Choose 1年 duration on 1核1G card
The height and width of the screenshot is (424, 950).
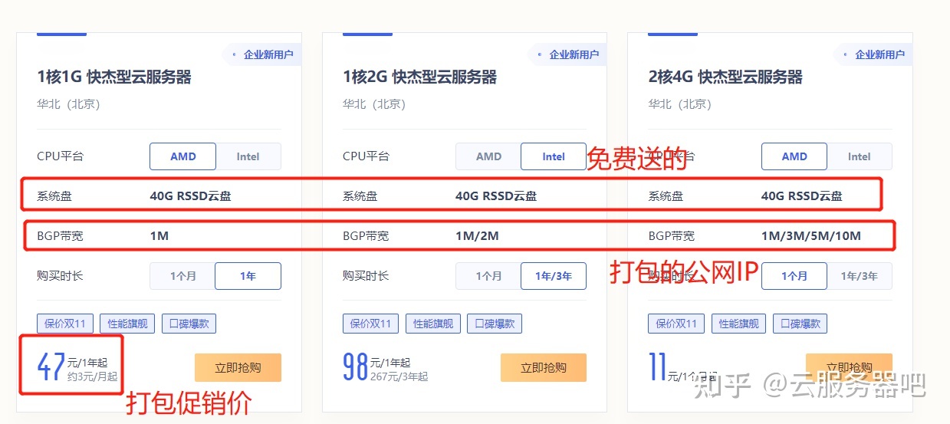(x=248, y=276)
